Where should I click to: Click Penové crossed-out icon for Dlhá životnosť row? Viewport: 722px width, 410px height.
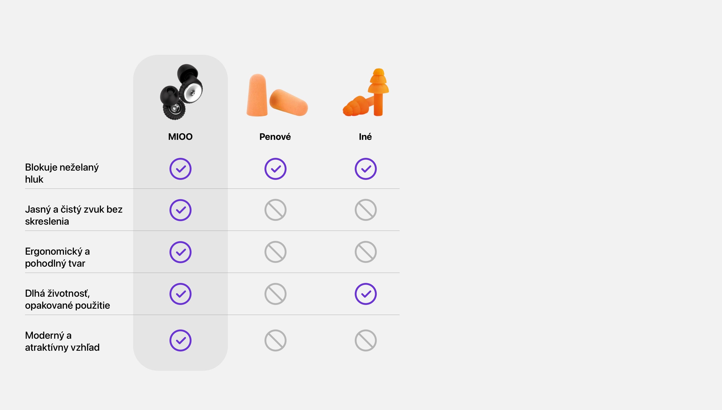[x=275, y=294]
